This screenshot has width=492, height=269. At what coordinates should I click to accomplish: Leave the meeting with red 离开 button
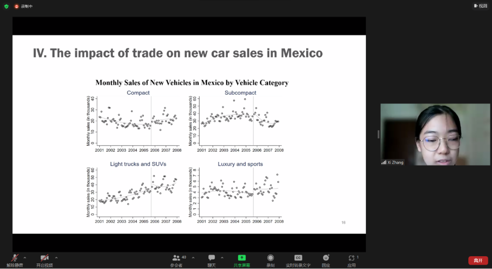coord(478,260)
